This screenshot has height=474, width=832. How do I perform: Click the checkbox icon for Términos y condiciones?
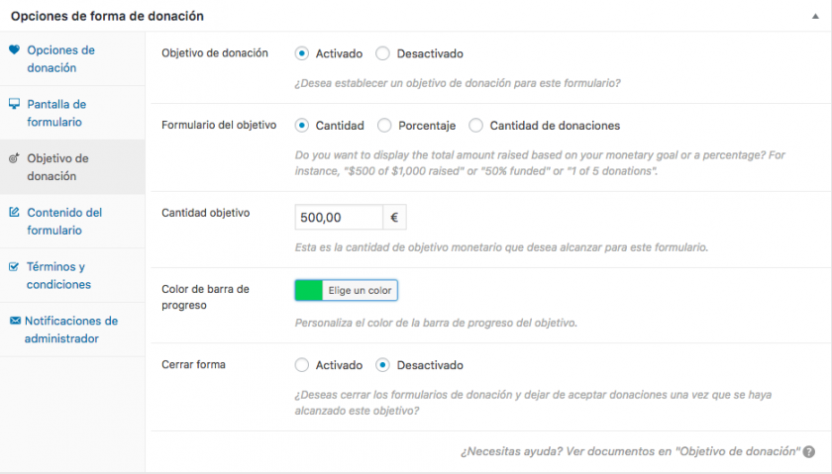click(x=14, y=266)
